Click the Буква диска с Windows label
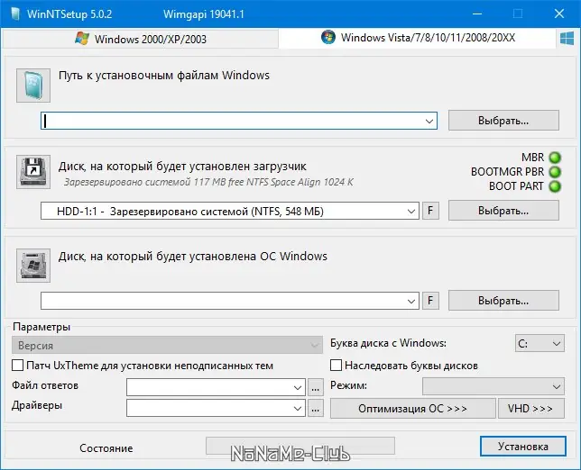The height and width of the screenshot is (470, 581). coord(388,343)
